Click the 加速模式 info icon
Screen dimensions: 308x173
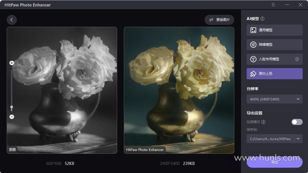point(264,122)
